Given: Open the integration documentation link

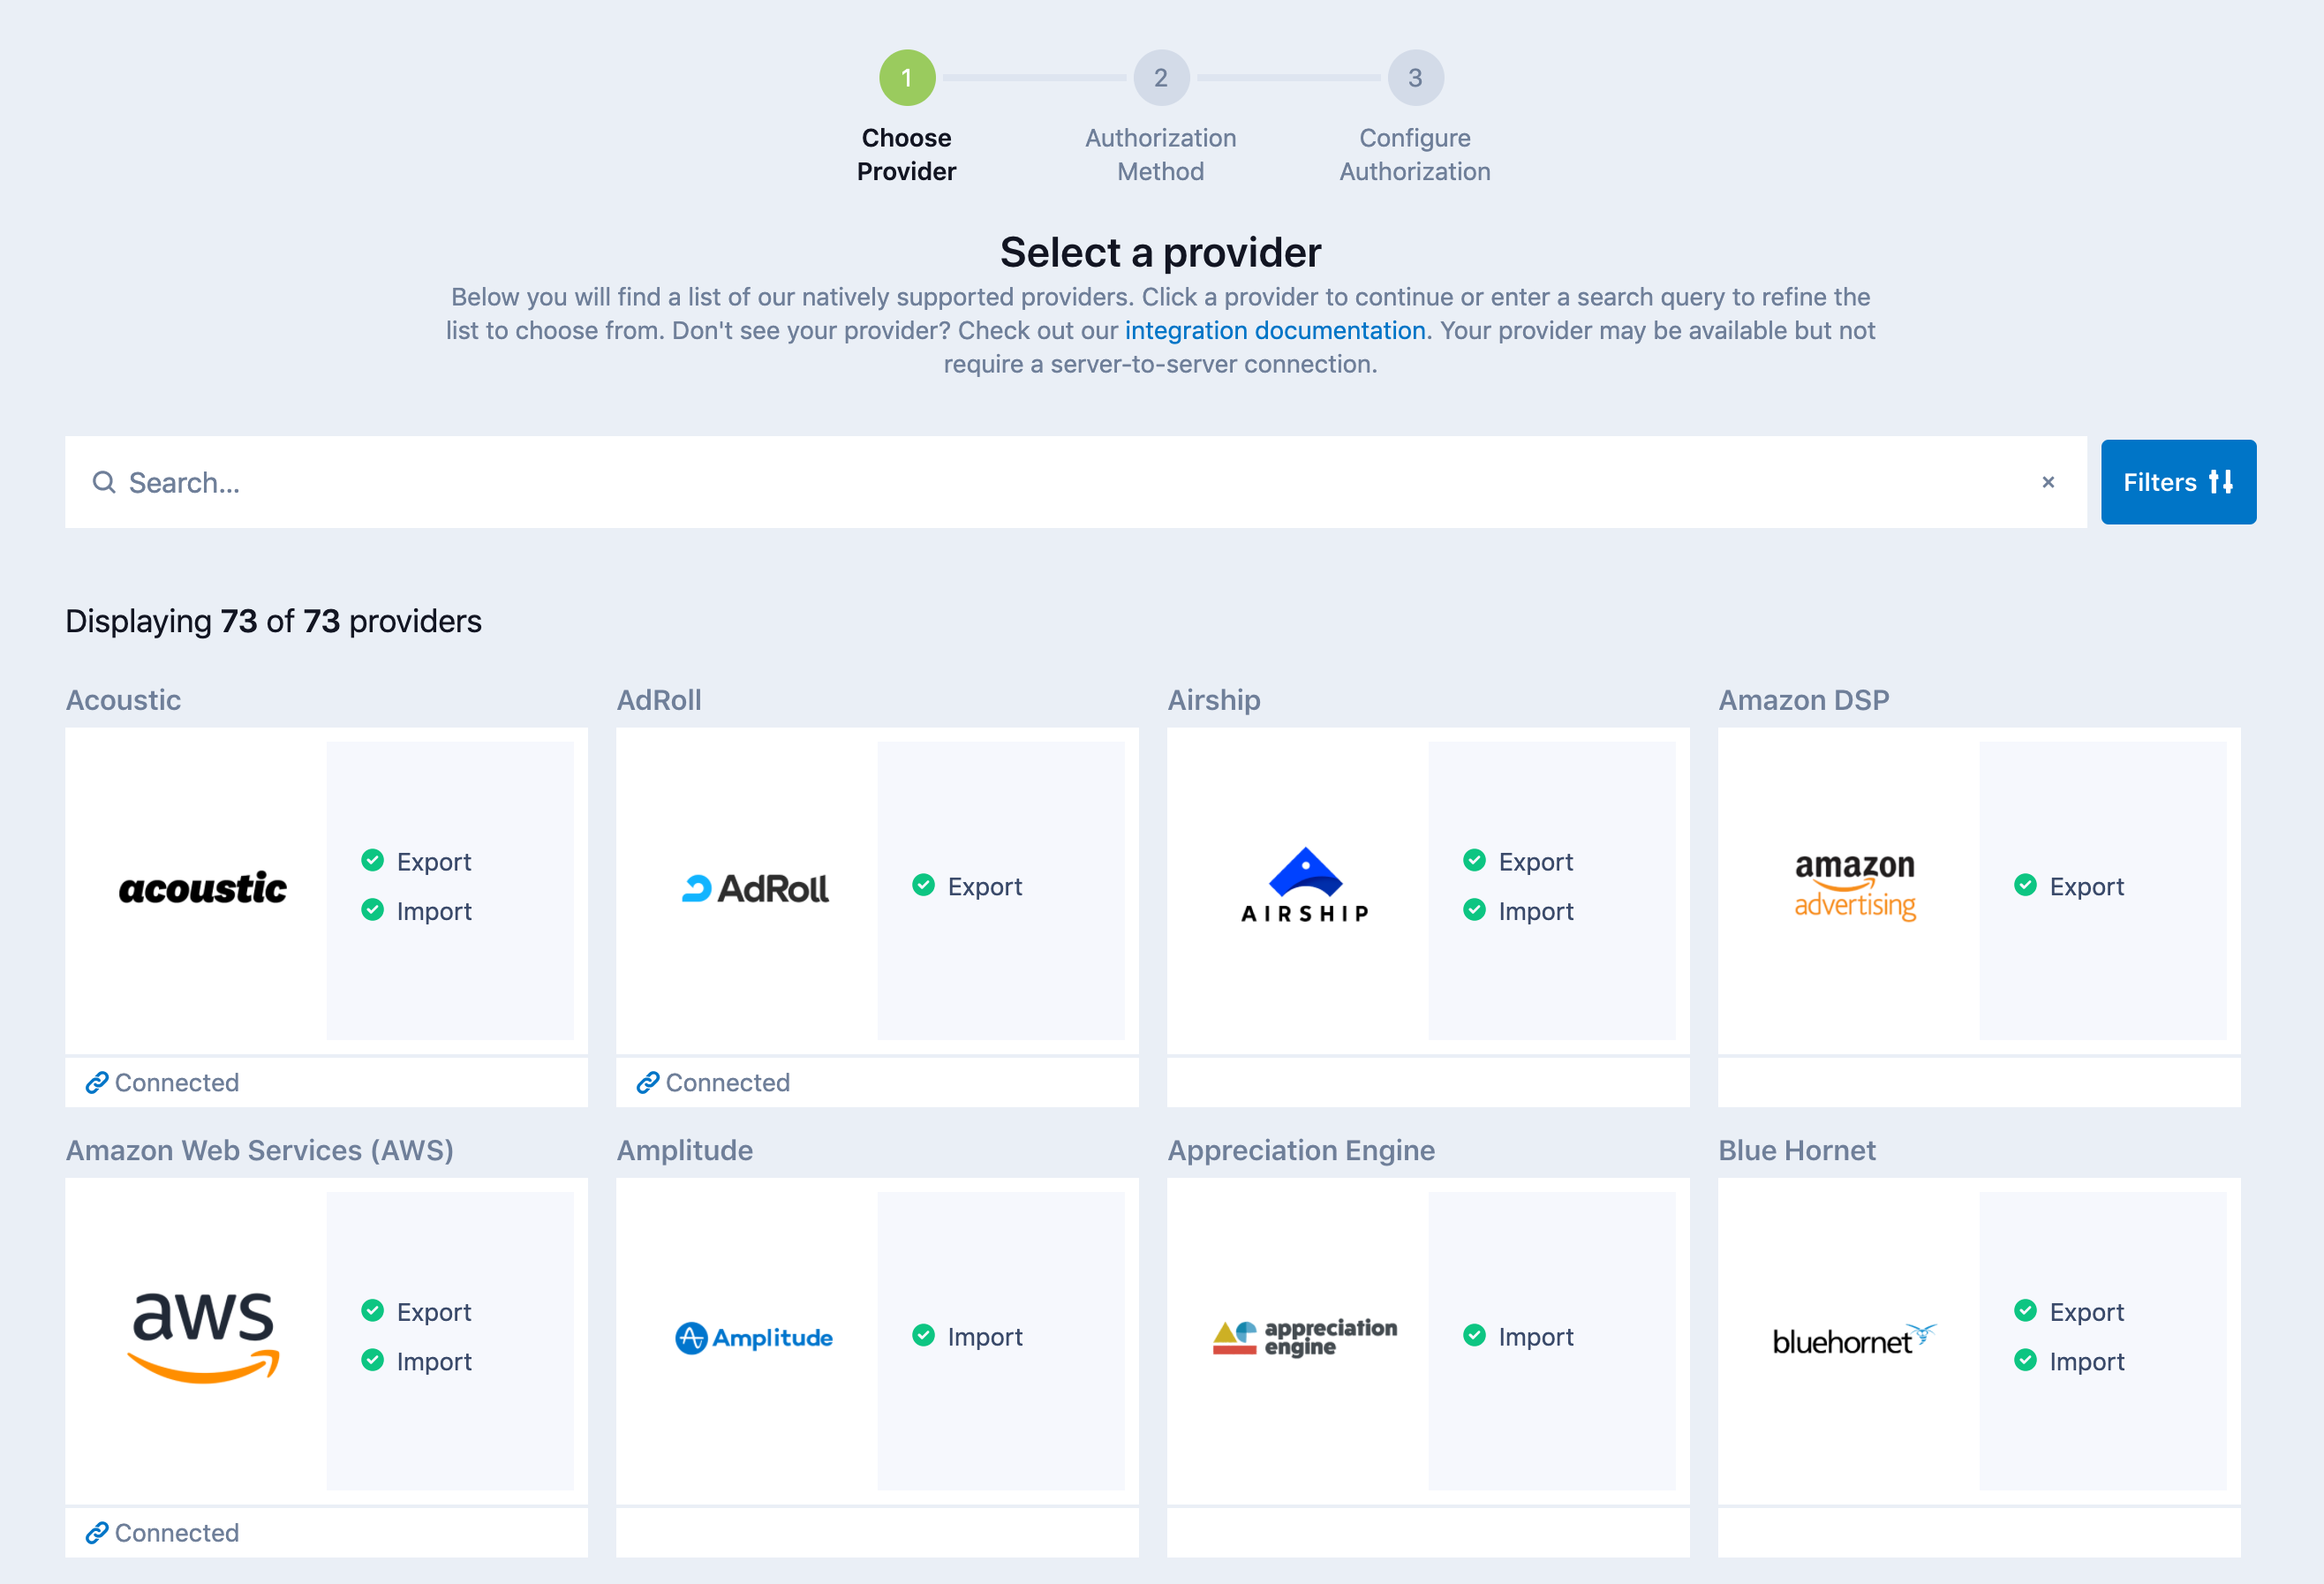Looking at the screenshot, I should click(1275, 331).
